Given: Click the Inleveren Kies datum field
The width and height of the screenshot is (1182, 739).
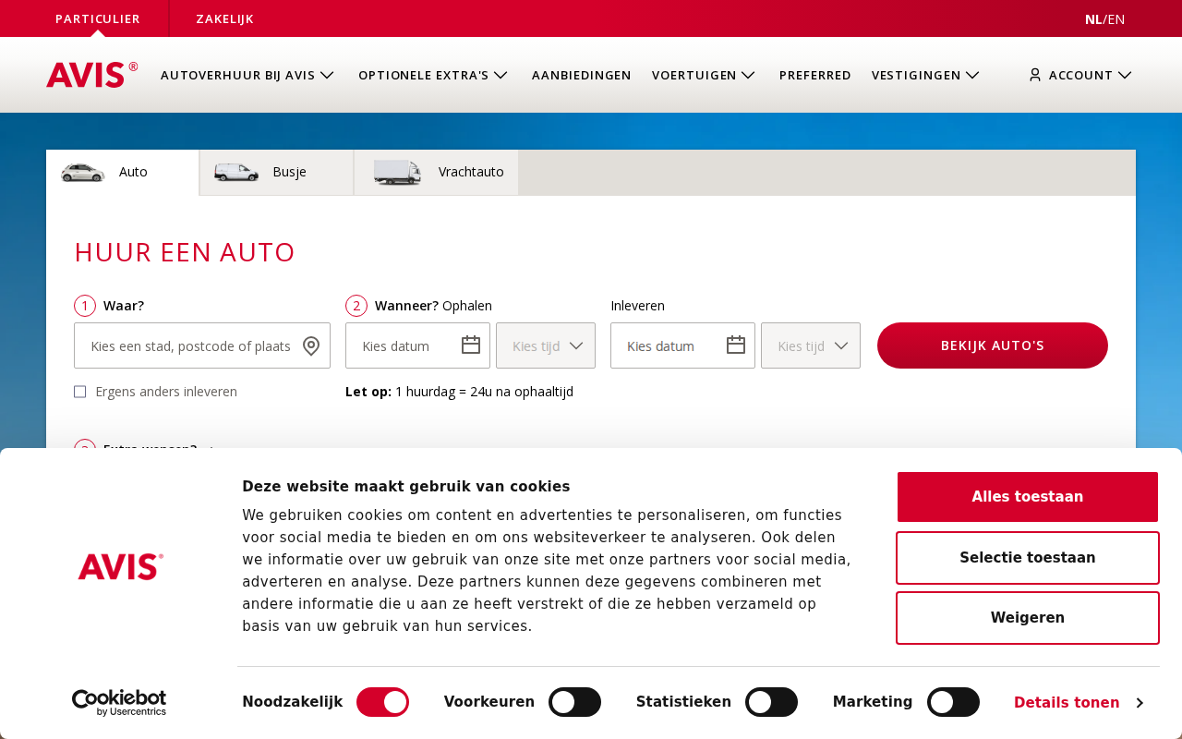Looking at the screenshot, I should pos(682,345).
